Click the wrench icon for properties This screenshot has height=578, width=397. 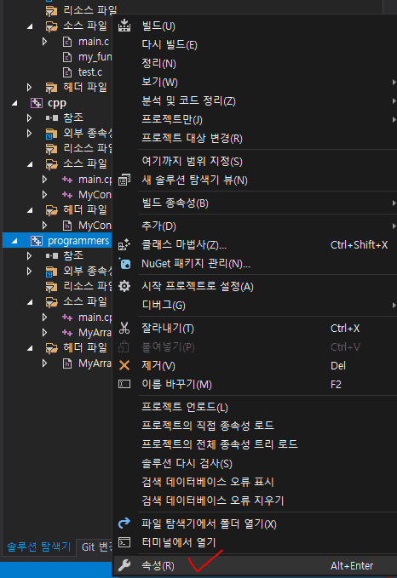click(x=124, y=565)
